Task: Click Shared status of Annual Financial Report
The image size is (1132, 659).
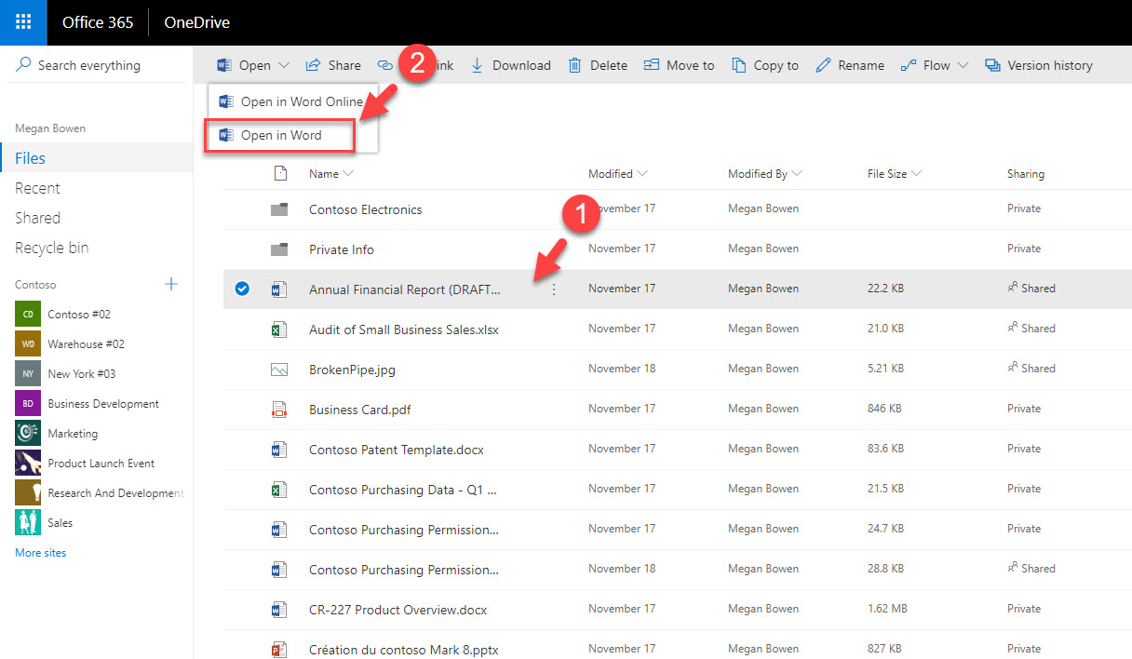Action: tap(1031, 289)
